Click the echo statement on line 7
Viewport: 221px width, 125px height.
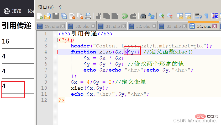click(x=138, y=70)
